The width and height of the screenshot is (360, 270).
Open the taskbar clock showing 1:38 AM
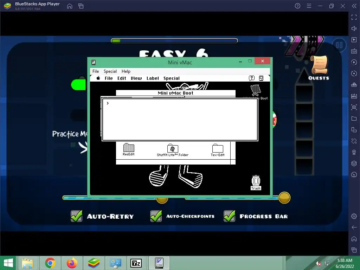point(345,263)
